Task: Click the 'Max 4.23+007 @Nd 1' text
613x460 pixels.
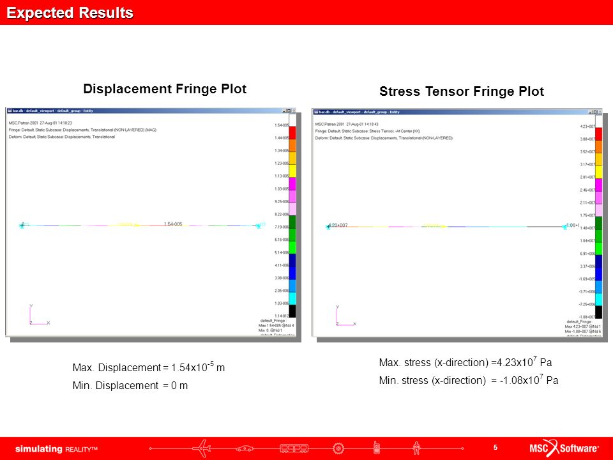Action: [x=583, y=326]
